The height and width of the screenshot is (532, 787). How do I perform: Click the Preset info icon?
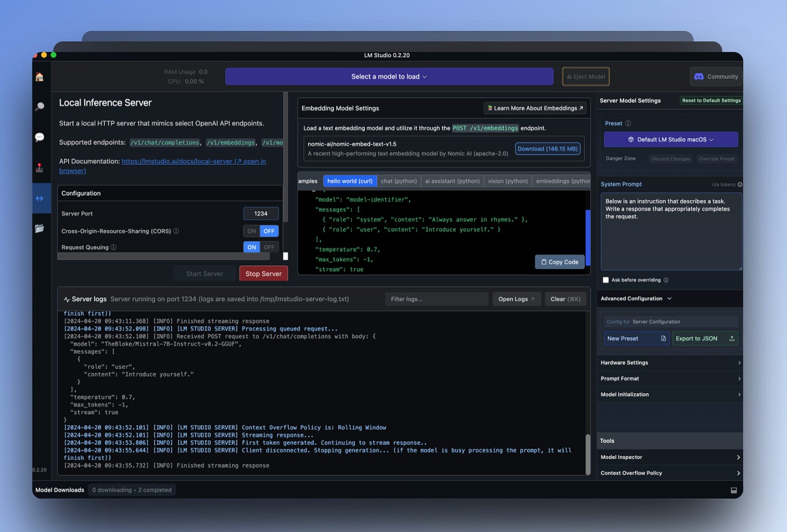[628, 123]
